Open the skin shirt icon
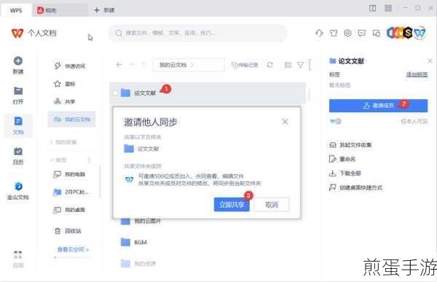This screenshot has height=282, width=437. pyautogui.click(x=334, y=34)
